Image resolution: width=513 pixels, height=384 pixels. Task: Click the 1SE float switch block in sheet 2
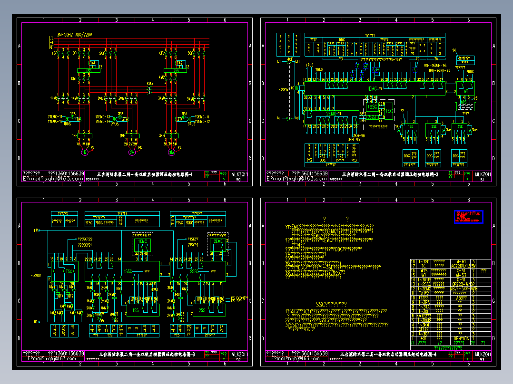[x=410, y=130]
